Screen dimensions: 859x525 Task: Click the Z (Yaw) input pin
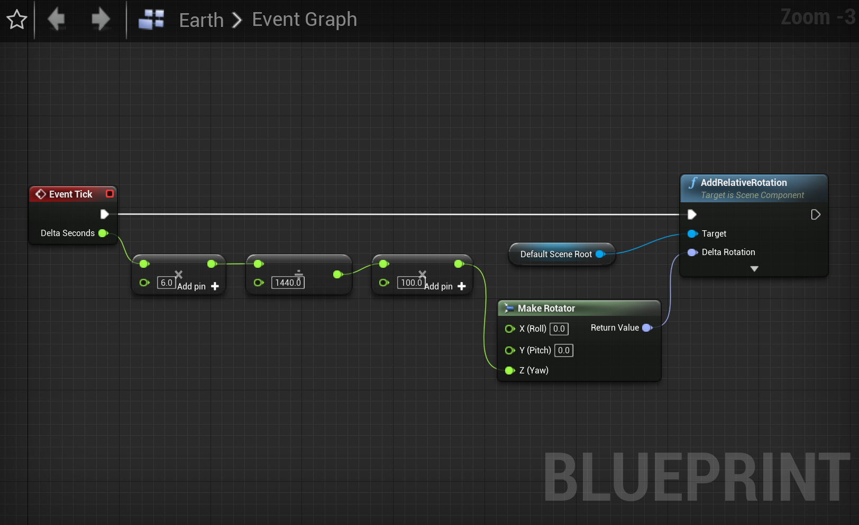[x=510, y=370]
